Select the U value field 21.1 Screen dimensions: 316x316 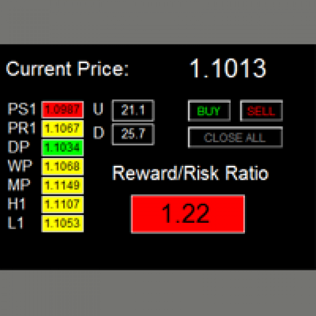pos(133,111)
